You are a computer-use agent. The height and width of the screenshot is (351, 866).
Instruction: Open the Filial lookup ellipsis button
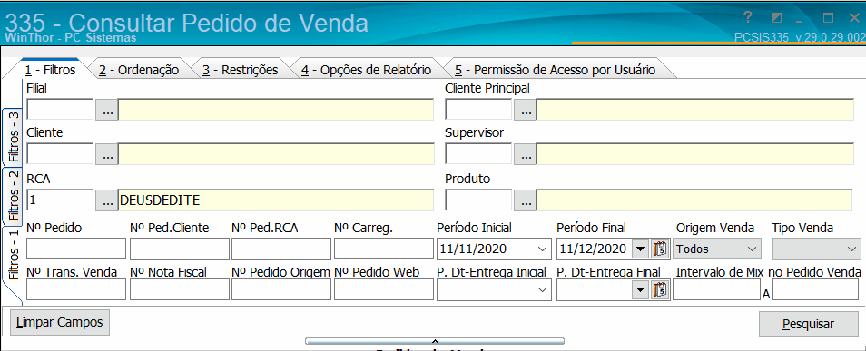(107, 110)
